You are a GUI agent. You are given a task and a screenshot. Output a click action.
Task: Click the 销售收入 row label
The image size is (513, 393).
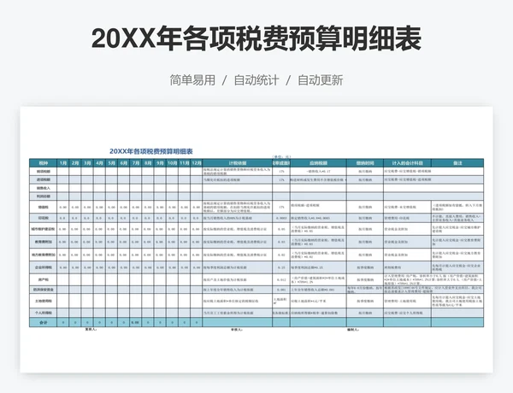click(x=44, y=188)
